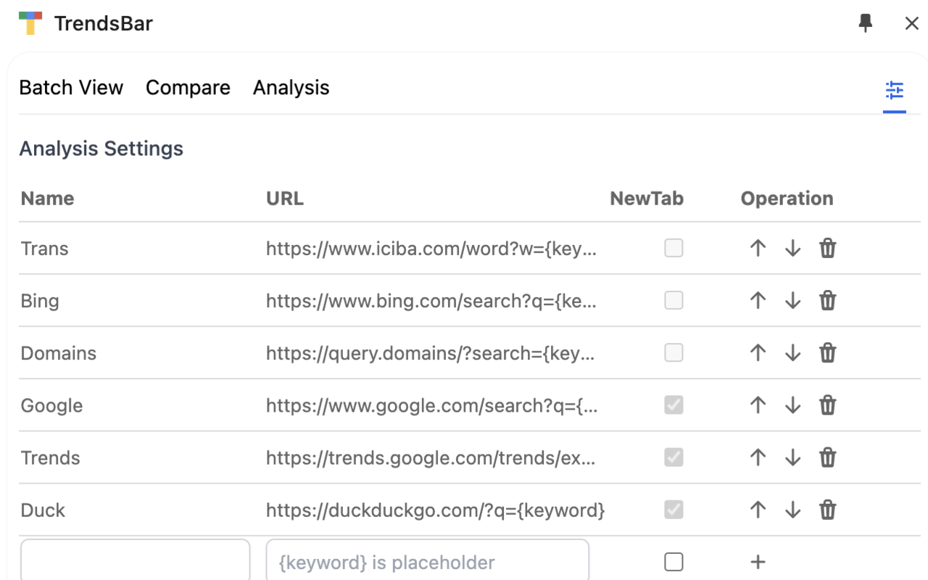Toggle NewTab checkbox for Trans
The height and width of the screenshot is (580, 928).
pos(674,249)
